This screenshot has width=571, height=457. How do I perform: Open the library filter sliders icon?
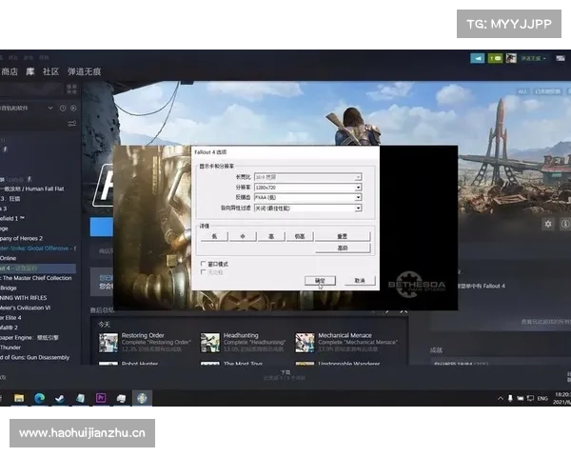pos(71,124)
